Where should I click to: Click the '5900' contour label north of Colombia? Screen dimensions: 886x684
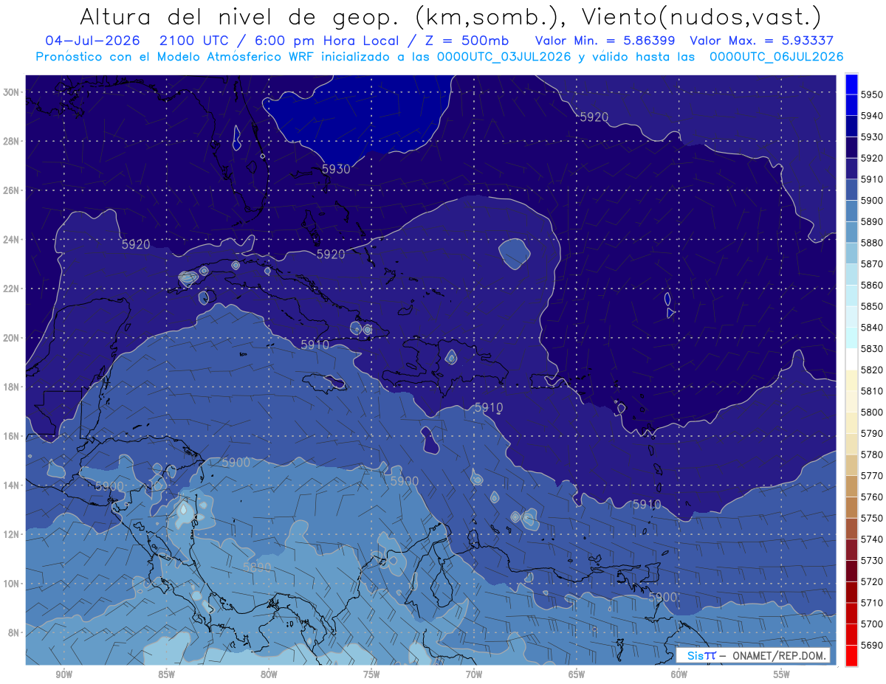point(405,481)
